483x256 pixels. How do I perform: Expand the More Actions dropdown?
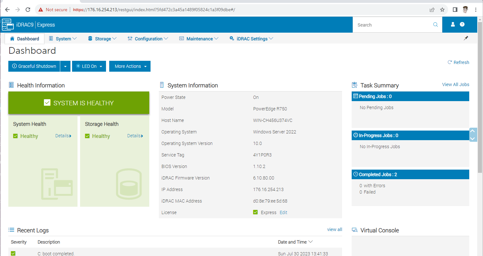point(130,66)
